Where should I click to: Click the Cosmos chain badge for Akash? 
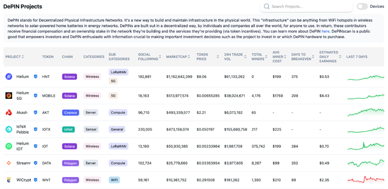(x=70, y=113)
